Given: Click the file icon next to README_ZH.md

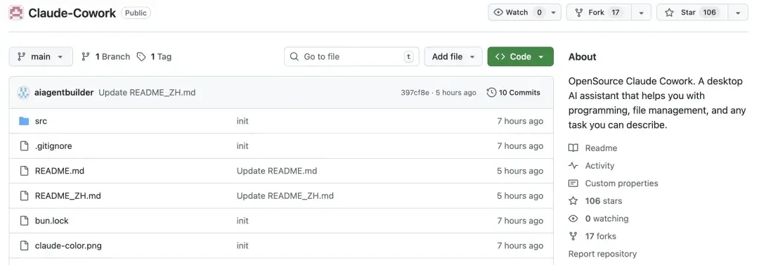Looking at the screenshot, I should (x=24, y=195).
